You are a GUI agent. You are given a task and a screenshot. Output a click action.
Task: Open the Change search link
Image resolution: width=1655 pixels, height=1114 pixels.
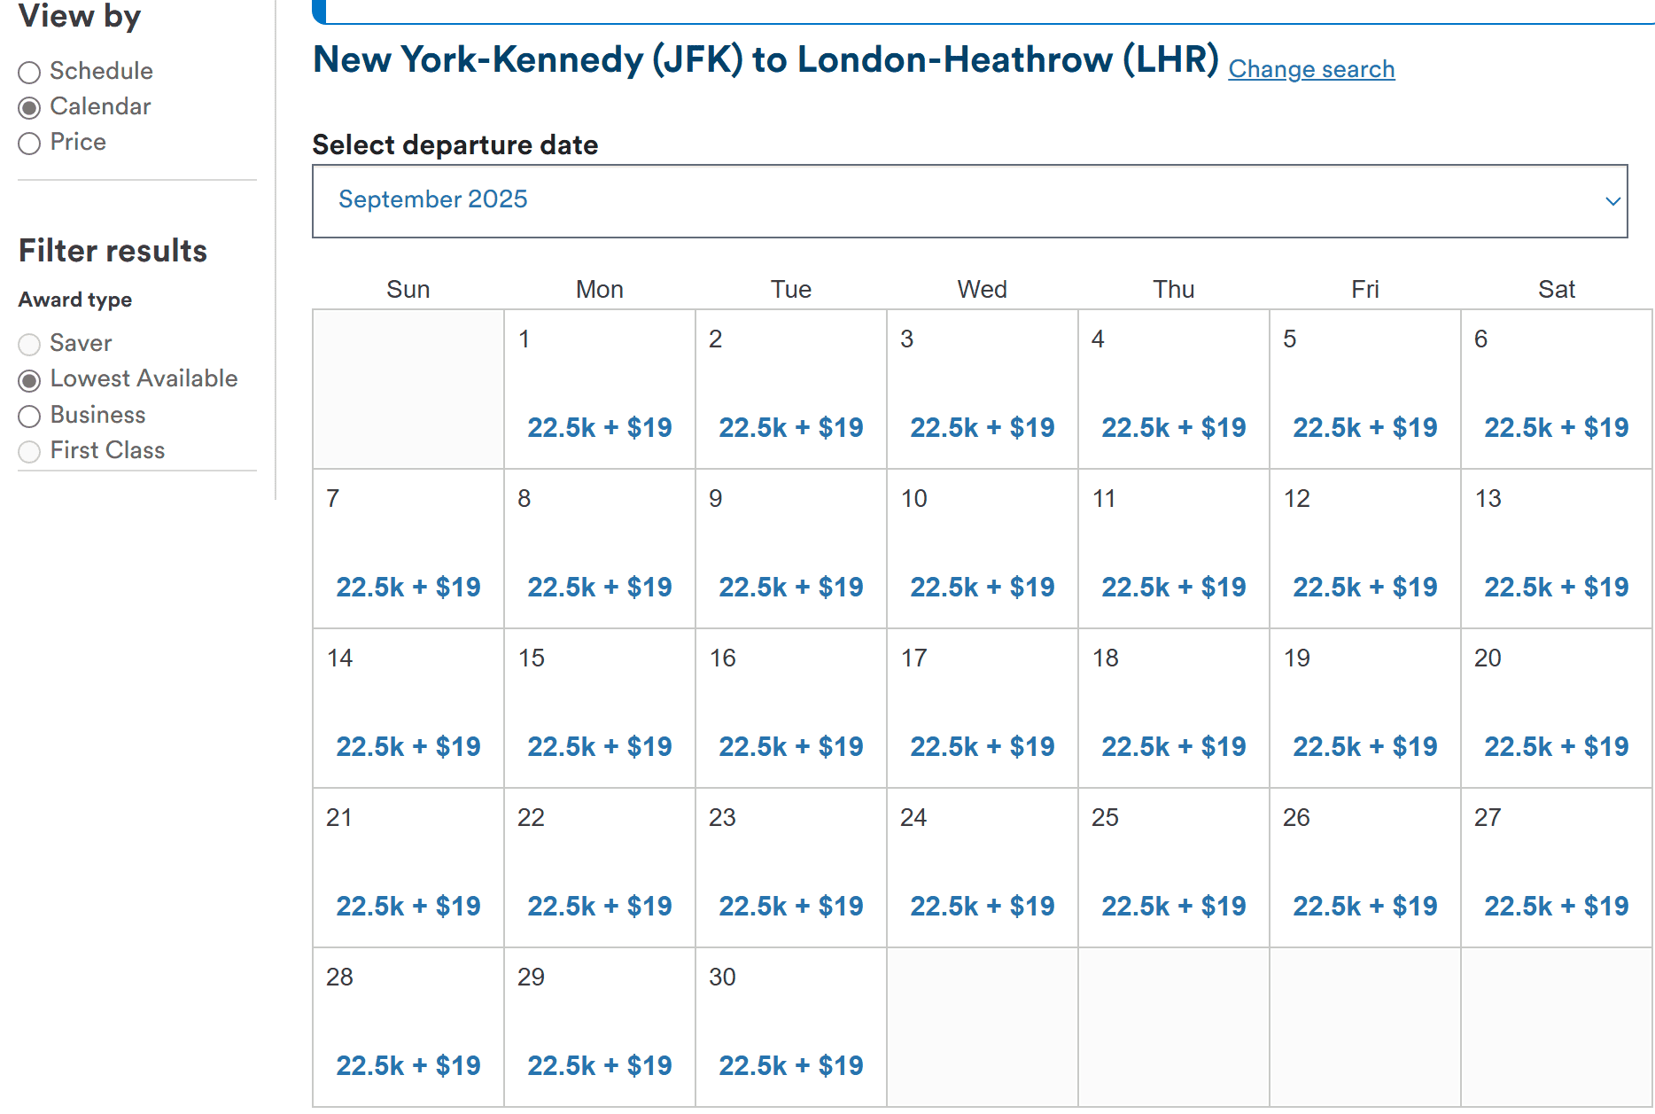(x=1311, y=69)
